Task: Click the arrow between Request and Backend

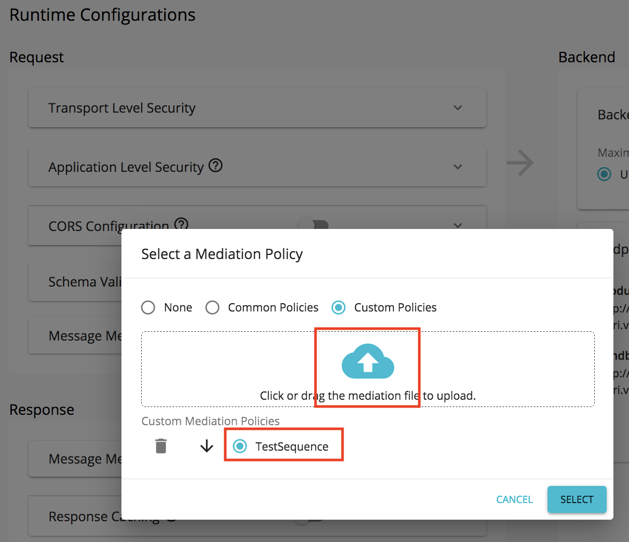Action: click(521, 163)
